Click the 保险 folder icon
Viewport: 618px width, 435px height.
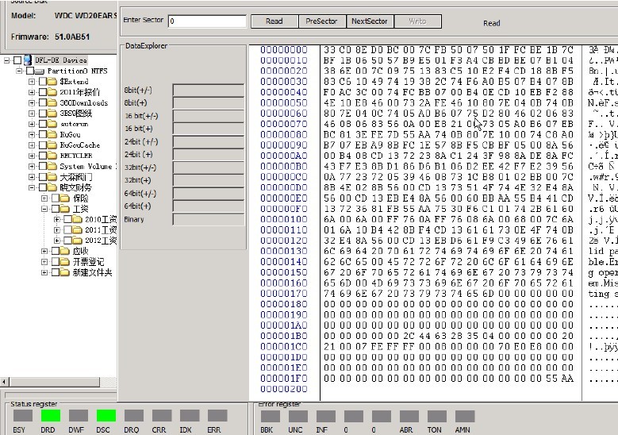65,198
